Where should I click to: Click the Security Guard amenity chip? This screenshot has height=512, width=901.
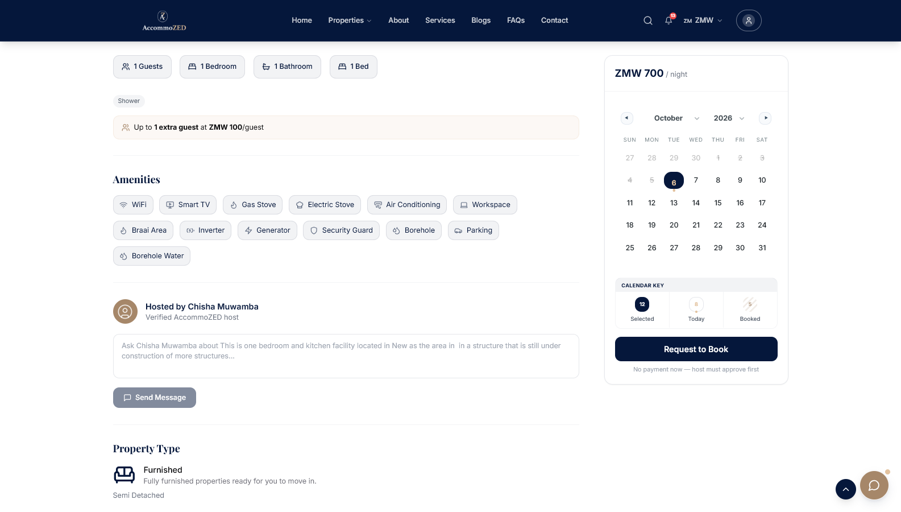[x=341, y=230]
